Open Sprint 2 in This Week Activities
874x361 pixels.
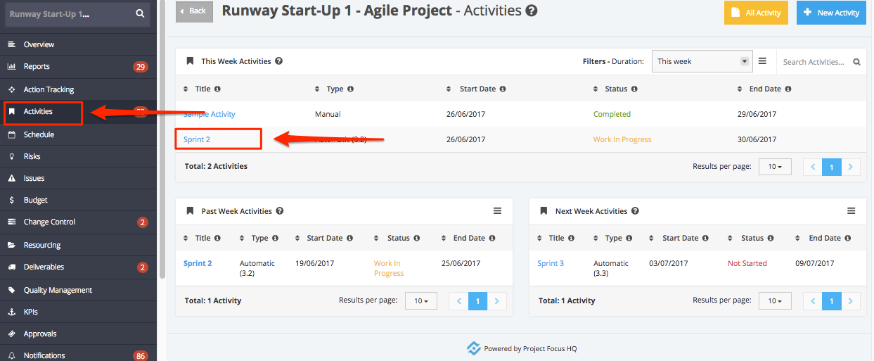[197, 139]
